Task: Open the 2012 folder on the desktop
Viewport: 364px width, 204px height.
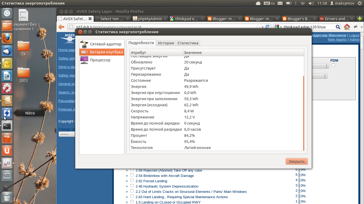Action: pos(23,75)
